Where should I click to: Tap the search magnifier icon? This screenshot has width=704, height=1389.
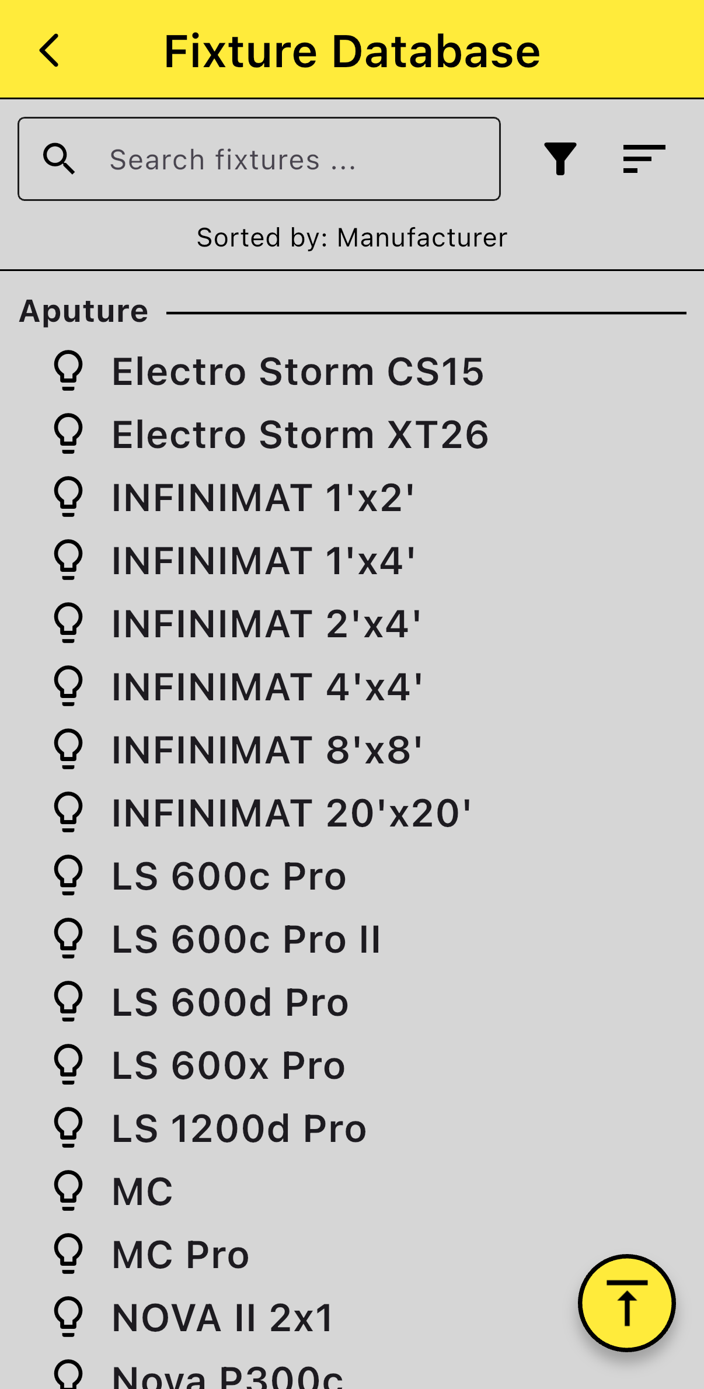[x=59, y=159]
